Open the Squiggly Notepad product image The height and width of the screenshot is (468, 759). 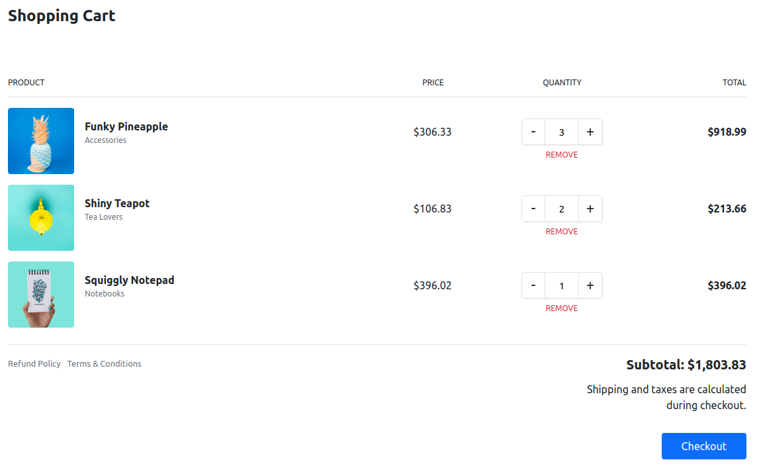coord(40,295)
